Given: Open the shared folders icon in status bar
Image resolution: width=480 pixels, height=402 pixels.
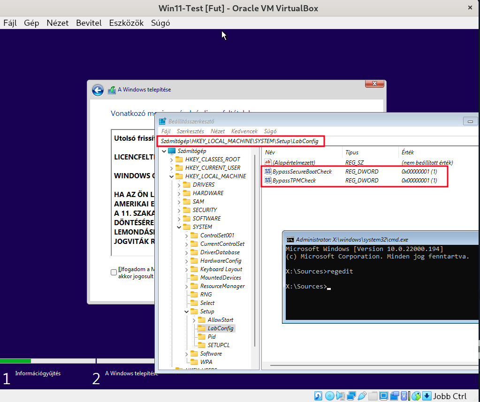Looking at the screenshot, I should click(373, 396).
